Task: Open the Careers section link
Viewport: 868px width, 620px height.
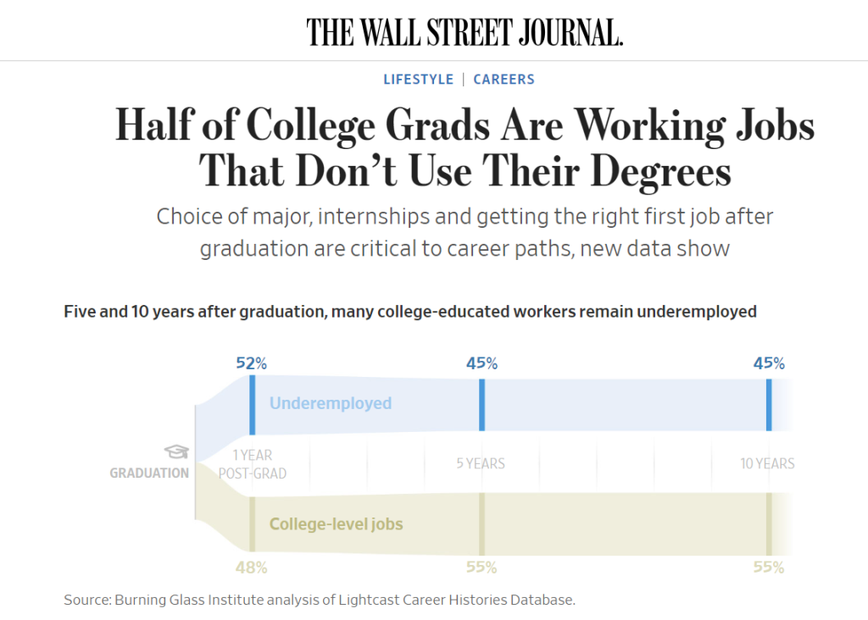Action: 504,80
